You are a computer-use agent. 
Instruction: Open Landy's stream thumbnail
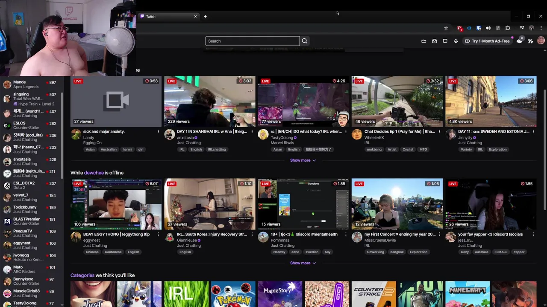[x=116, y=101]
